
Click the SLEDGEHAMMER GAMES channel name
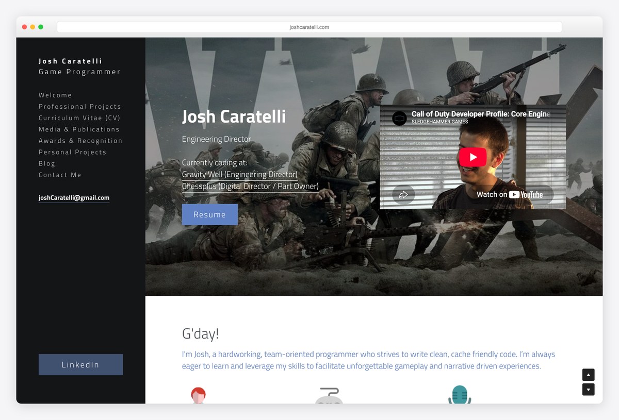(440, 122)
